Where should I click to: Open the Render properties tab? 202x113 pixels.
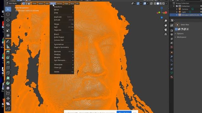[x=172, y=30]
